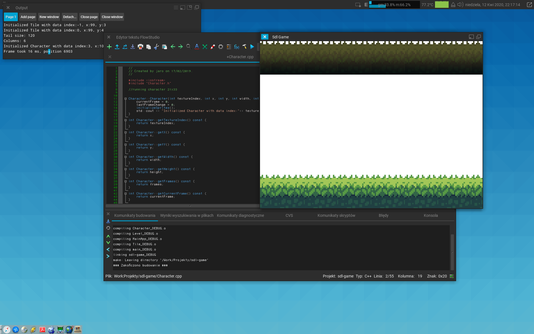Collapse the getFrames function fold marker

[x=126, y=181]
